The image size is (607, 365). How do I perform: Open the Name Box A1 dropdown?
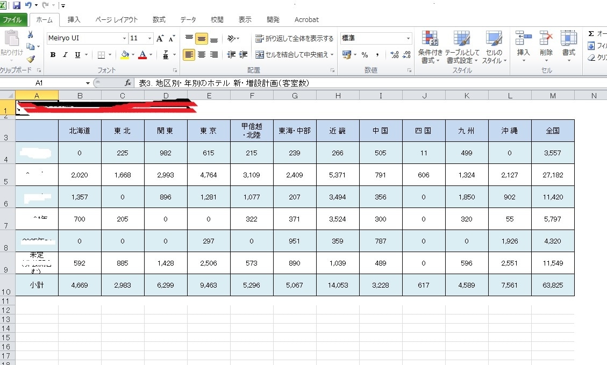(88, 83)
